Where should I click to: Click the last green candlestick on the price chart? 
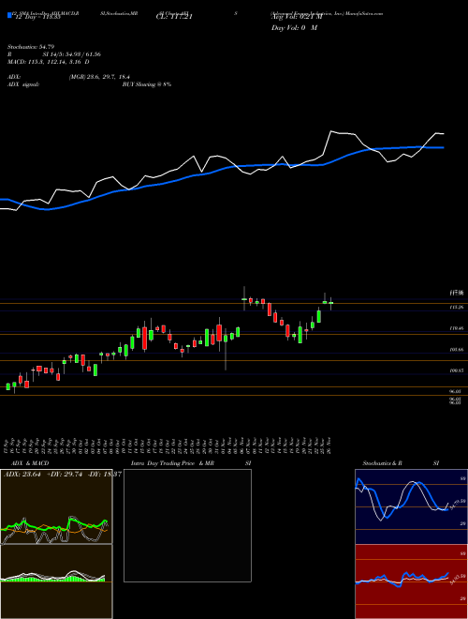pyautogui.click(x=331, y=303)
